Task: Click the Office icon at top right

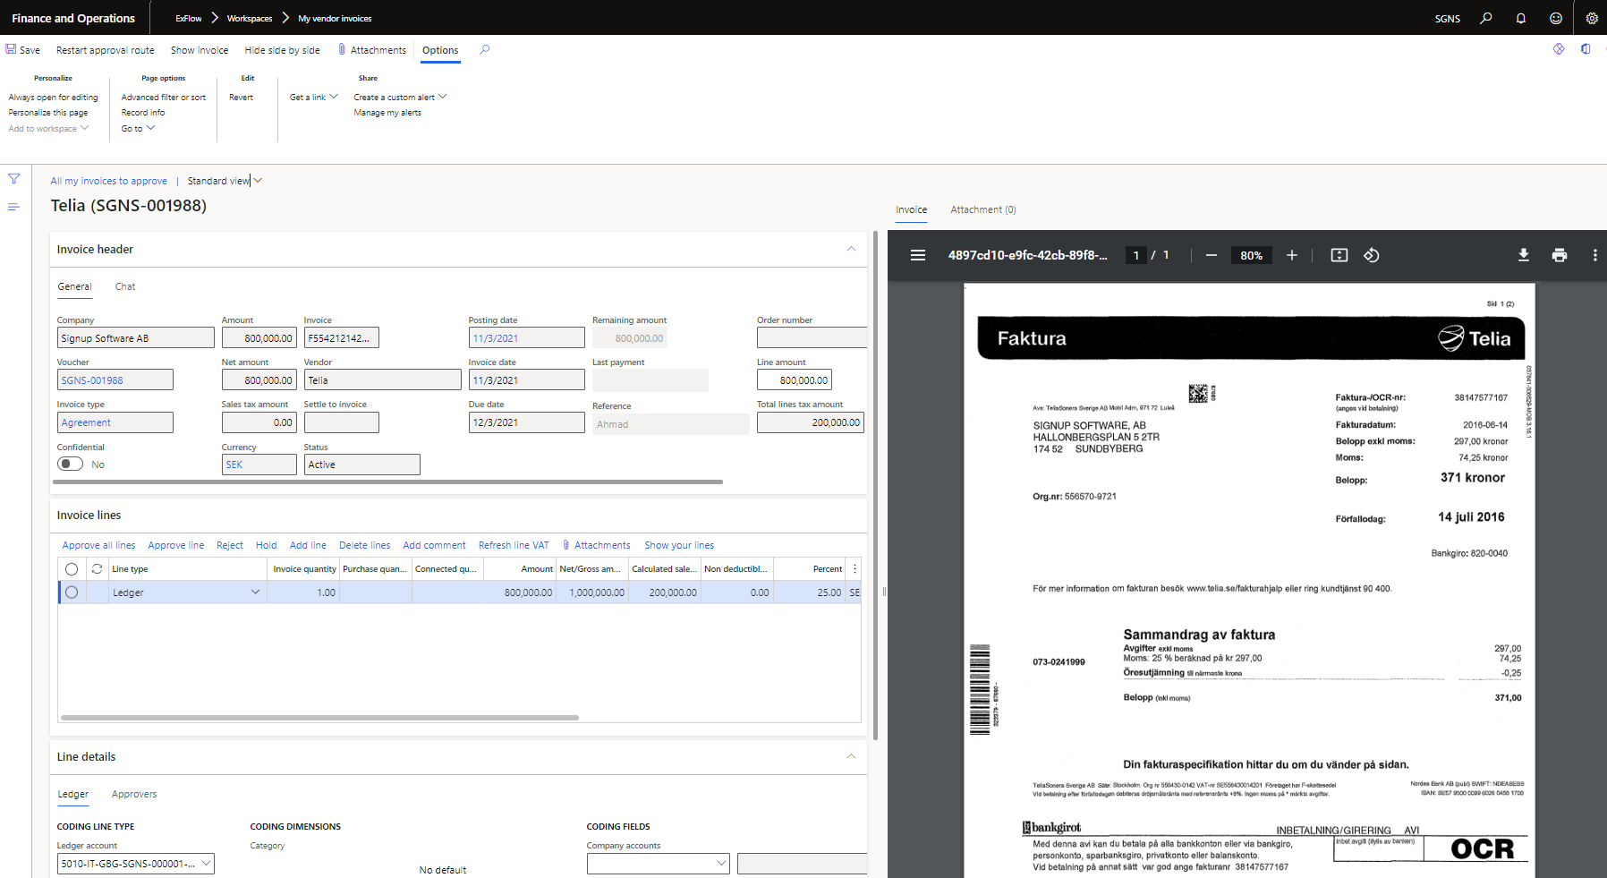Action: point(1586,49)
